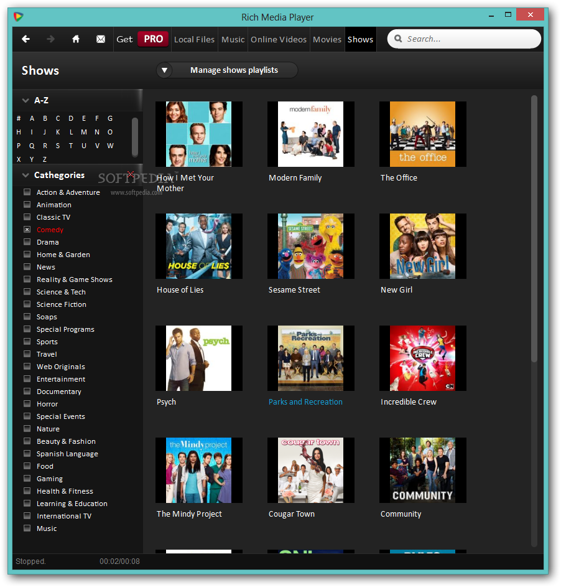Click the Spanish Language category label
The width and height of the screenshot is (561, 587).
tap(67, 454)
